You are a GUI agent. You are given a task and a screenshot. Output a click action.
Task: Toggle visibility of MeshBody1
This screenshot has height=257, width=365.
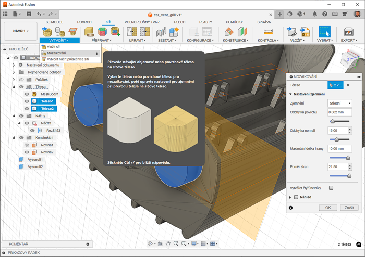tap(27, 94)
